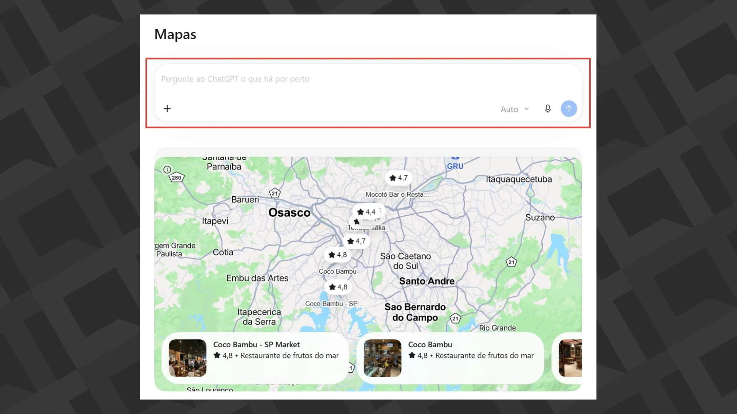Click the Suzano map label
Image resolution: width=737 pixels, height=414 pixels.
(x=540, y=217)
